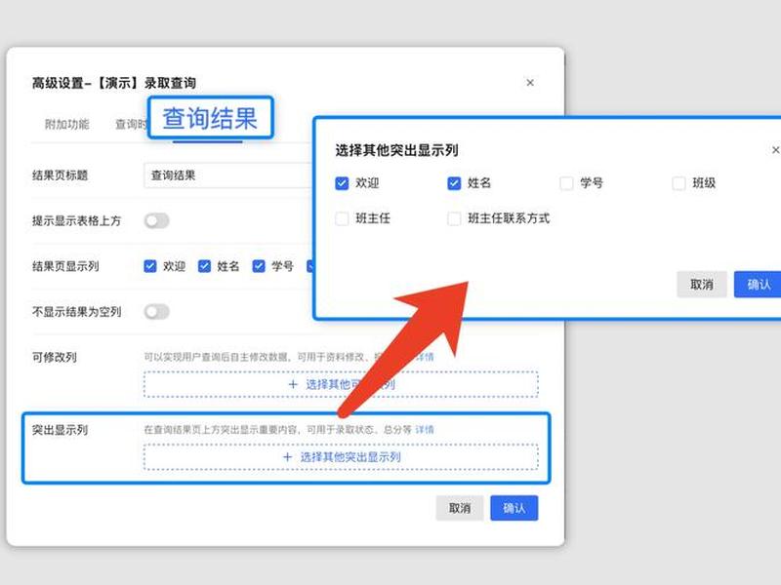Check 班主任联系方式 in the popup
781x585 pixels.
click(x=454, y=218)
